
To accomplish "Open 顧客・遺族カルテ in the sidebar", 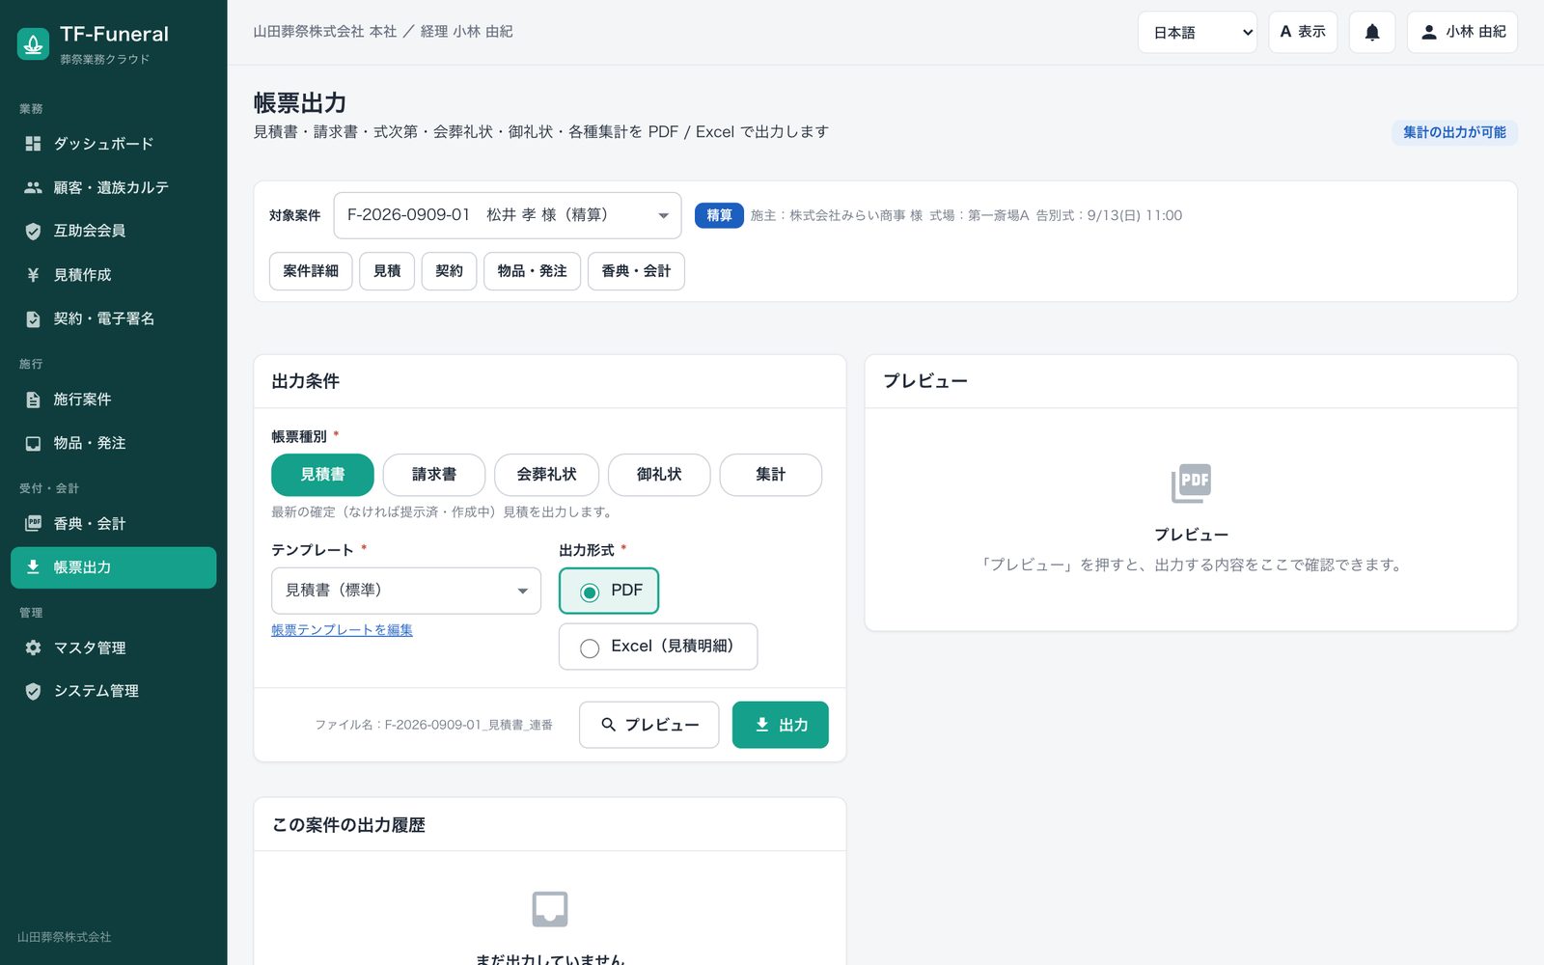I will pos(113,187).
